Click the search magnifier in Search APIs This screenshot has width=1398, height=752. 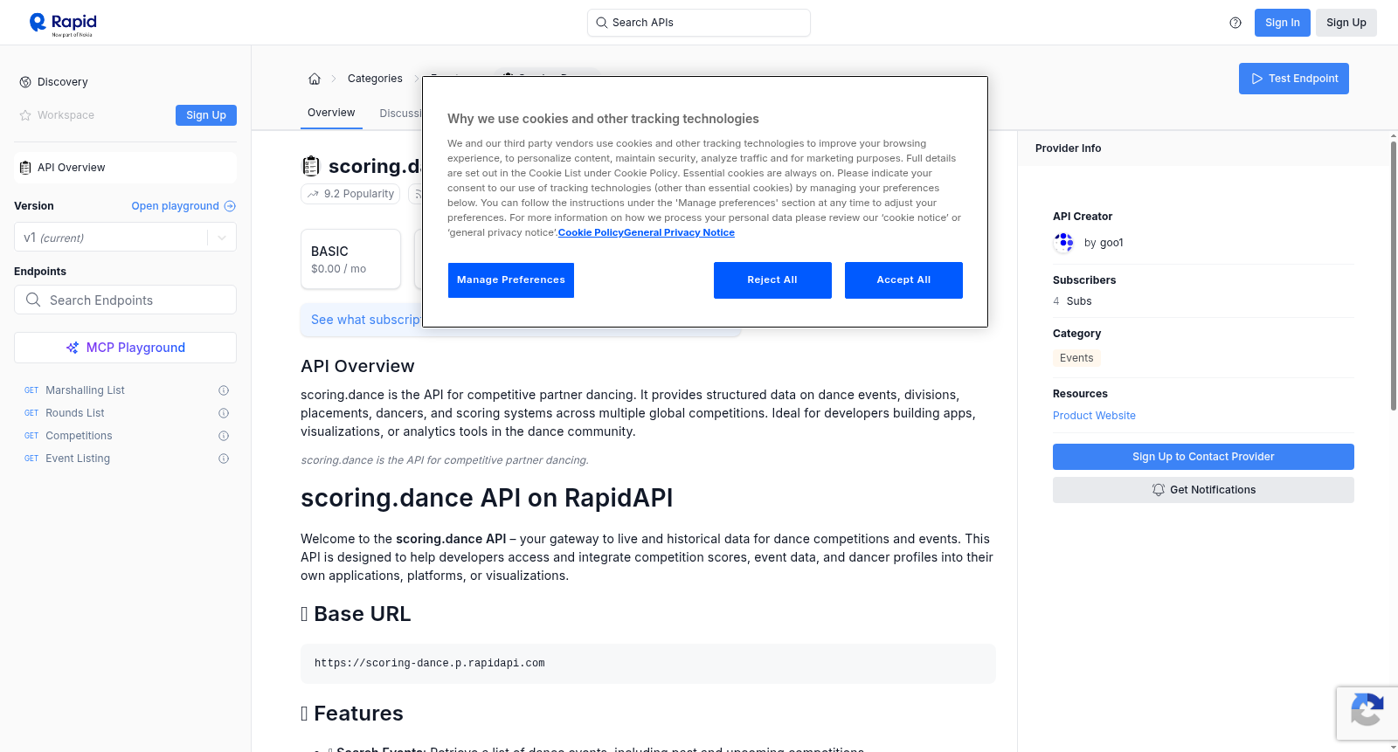[601, 23]
